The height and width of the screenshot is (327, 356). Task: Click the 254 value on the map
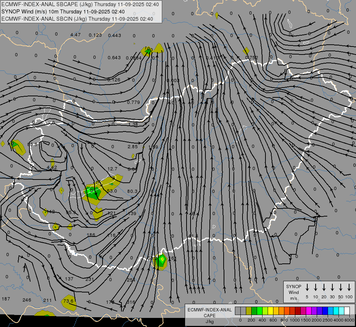pos(131,280)
